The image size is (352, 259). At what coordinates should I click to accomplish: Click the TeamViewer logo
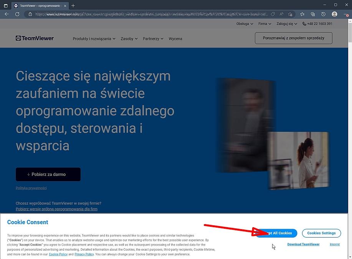point(35,38)
